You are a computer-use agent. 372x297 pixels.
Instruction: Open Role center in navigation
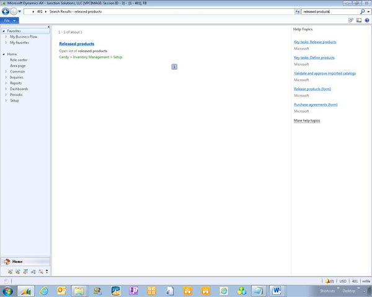click(x=19, y=60)
